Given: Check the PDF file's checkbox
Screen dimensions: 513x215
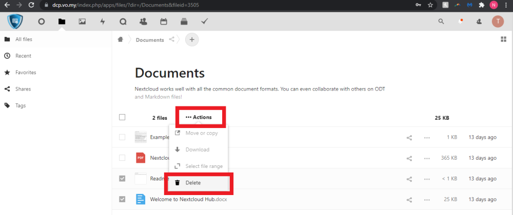Looking at the screenshot, I should pyautogui.click(x=122, y=158).
